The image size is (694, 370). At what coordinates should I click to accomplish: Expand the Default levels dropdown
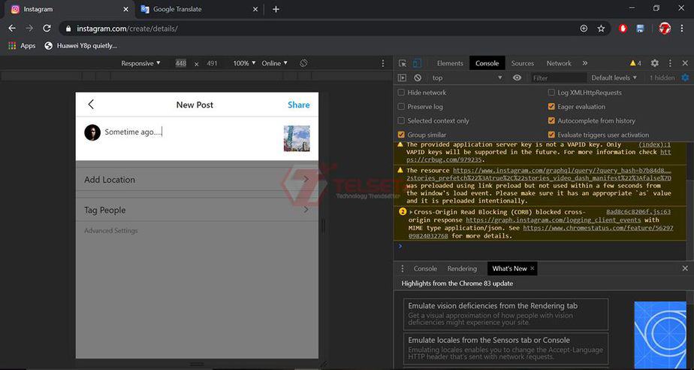click(x=614, y=78)
